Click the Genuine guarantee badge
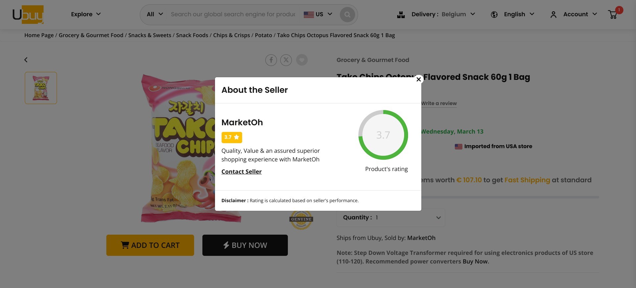 click(301, 219)
